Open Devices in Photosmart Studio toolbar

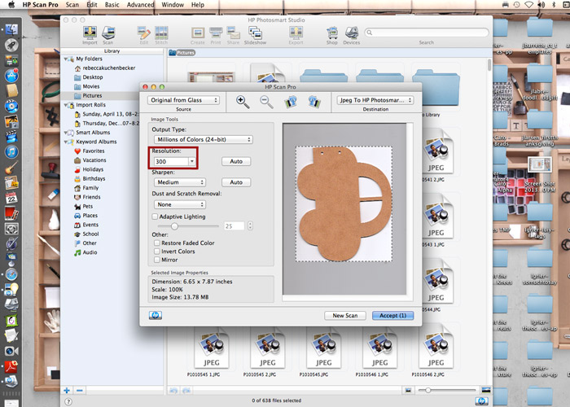[352, 35]
